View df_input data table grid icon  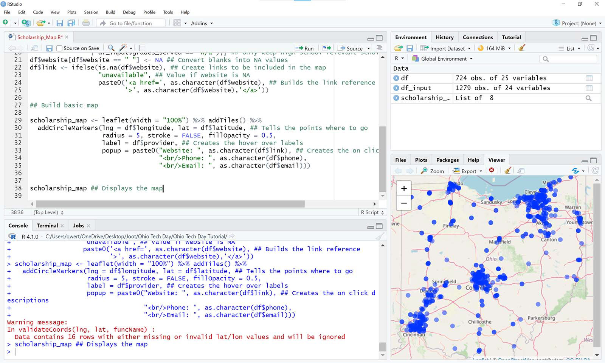point(589,88)
